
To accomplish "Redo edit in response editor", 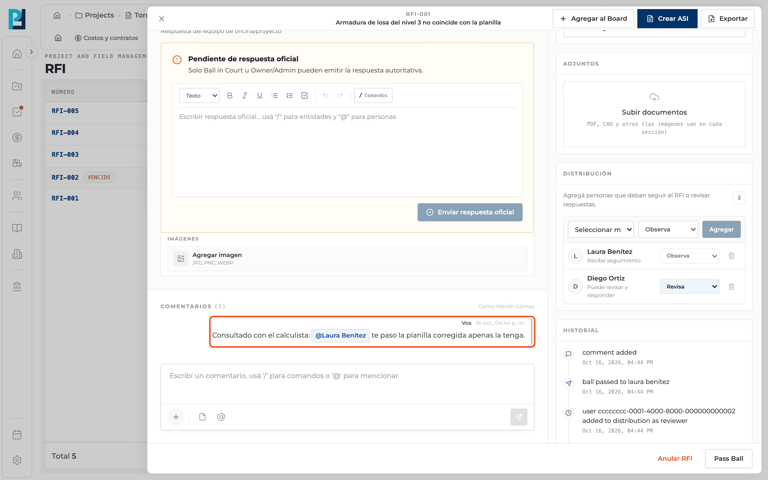I will click(x=340, y=95).
